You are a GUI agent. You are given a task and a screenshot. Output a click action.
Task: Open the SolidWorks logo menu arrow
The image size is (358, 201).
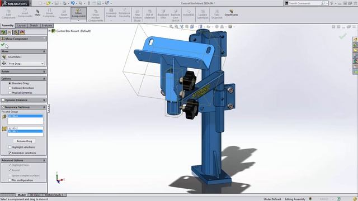coord(30,3)
